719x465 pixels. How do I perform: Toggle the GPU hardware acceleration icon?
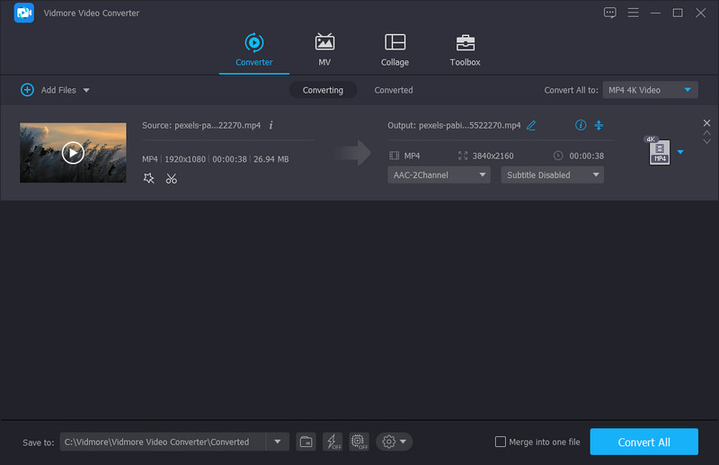pyautogui.click(x=359, y=442)
